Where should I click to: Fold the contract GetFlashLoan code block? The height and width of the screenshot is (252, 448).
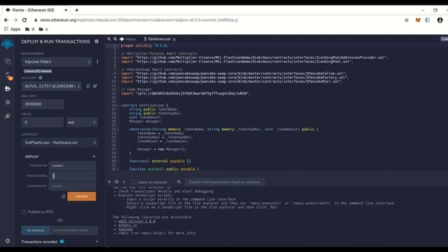pyautogui.click(x=118, y=106)
